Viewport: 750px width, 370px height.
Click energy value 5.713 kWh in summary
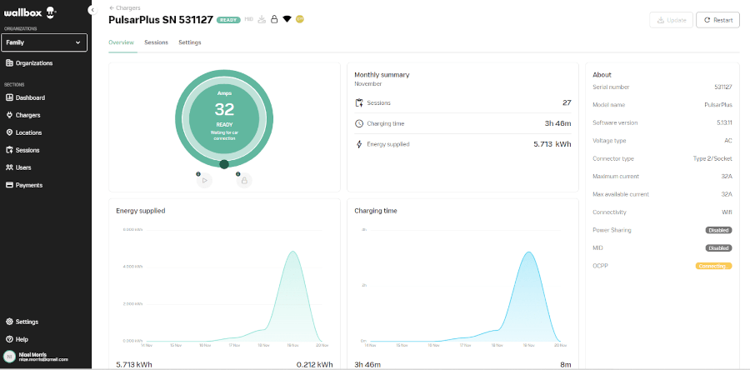(552, 144)
